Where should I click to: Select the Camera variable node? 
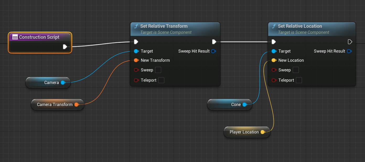48,82
